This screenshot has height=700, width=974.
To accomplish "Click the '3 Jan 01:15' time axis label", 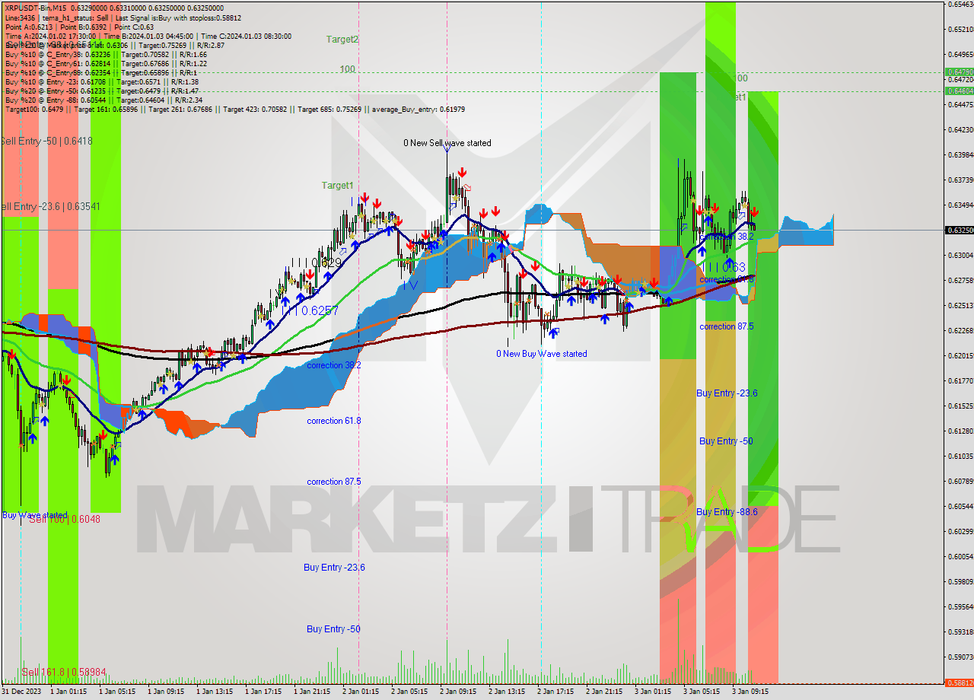I will pos(653,692).
